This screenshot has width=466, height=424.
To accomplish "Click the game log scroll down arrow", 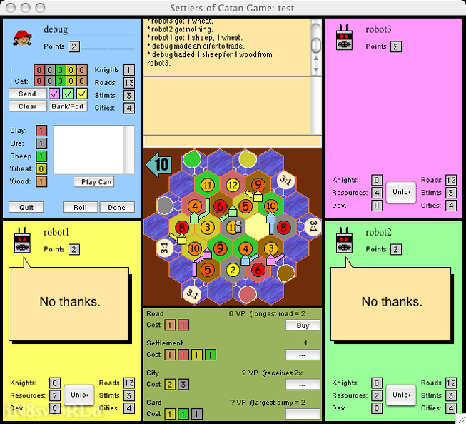I will [x=316, y=69].
